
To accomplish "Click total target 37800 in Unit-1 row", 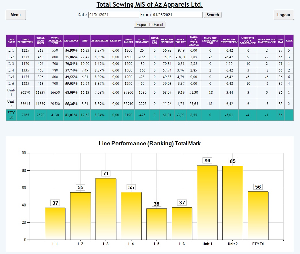I will tap(128, 93).
